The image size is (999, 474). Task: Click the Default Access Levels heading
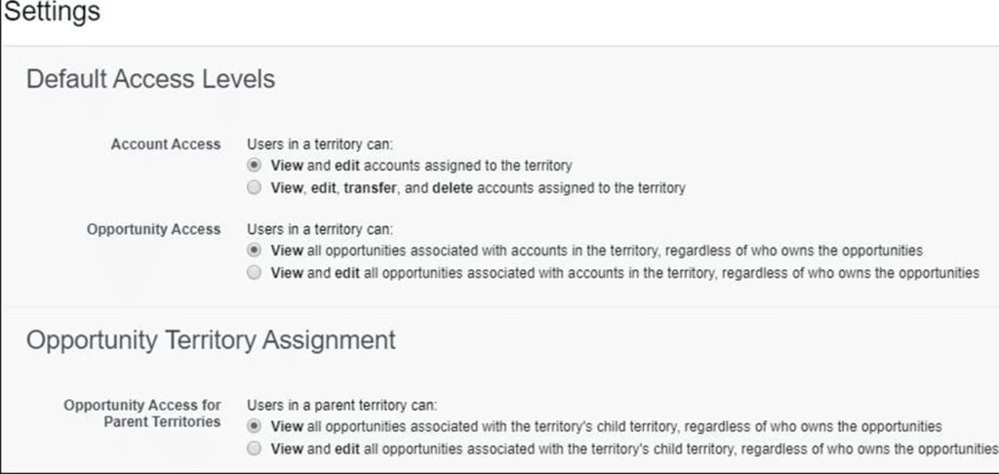[x=150, y=79]
